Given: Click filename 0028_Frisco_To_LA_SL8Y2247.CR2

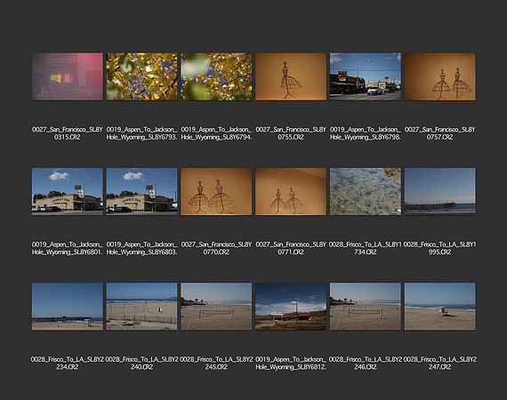Looking at the screenshot, I should coord(440,364).
